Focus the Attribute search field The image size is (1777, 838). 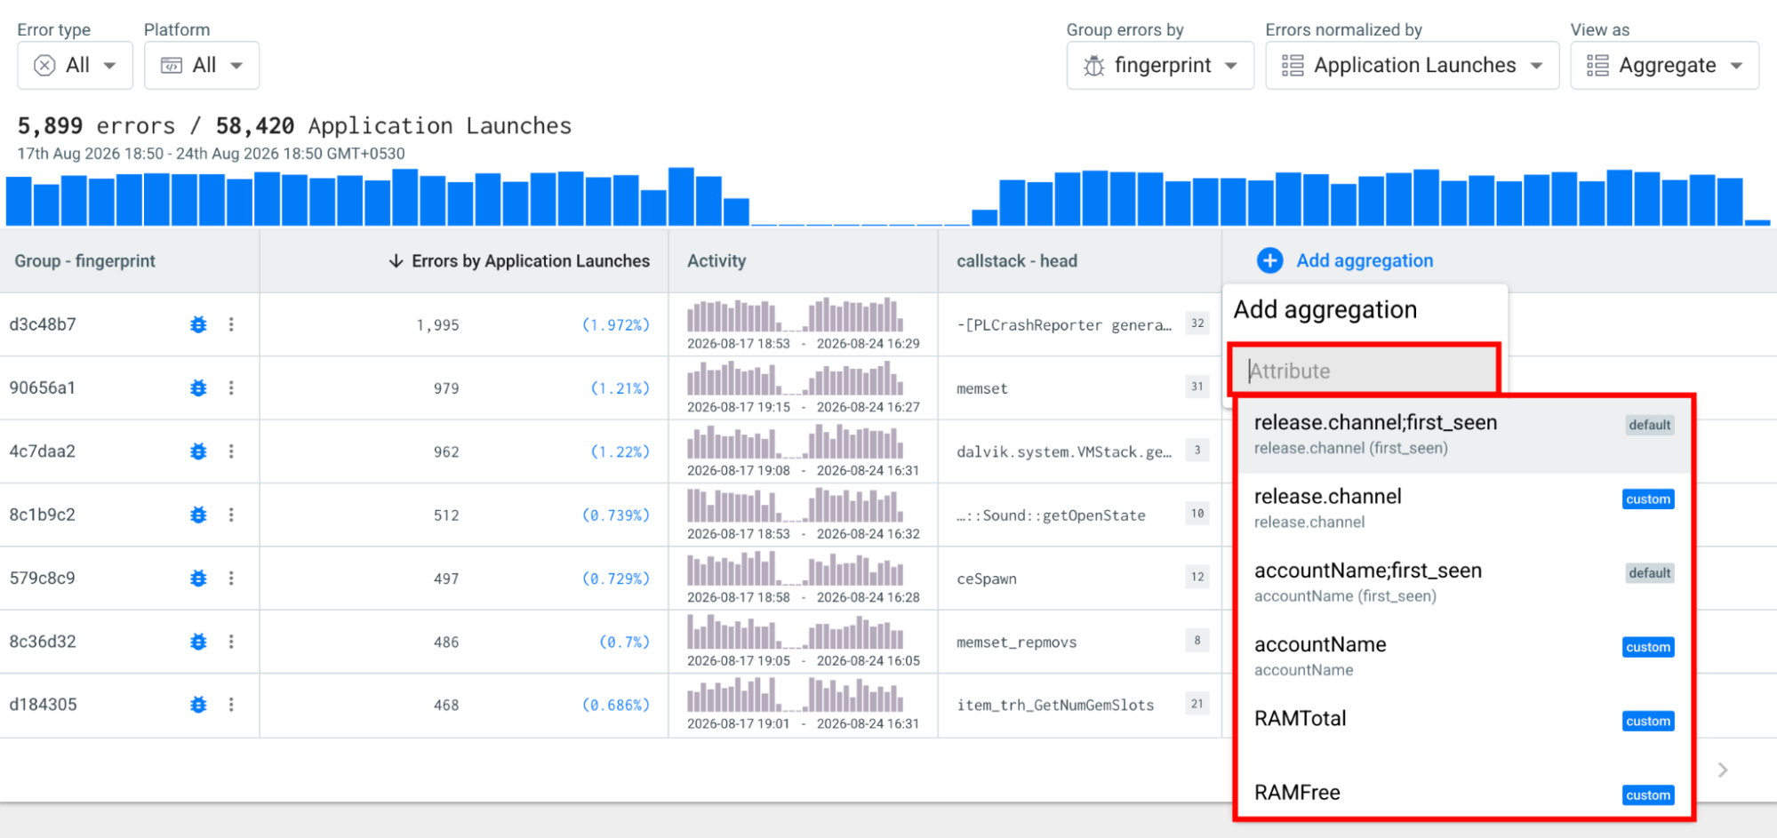(1365, 371)
